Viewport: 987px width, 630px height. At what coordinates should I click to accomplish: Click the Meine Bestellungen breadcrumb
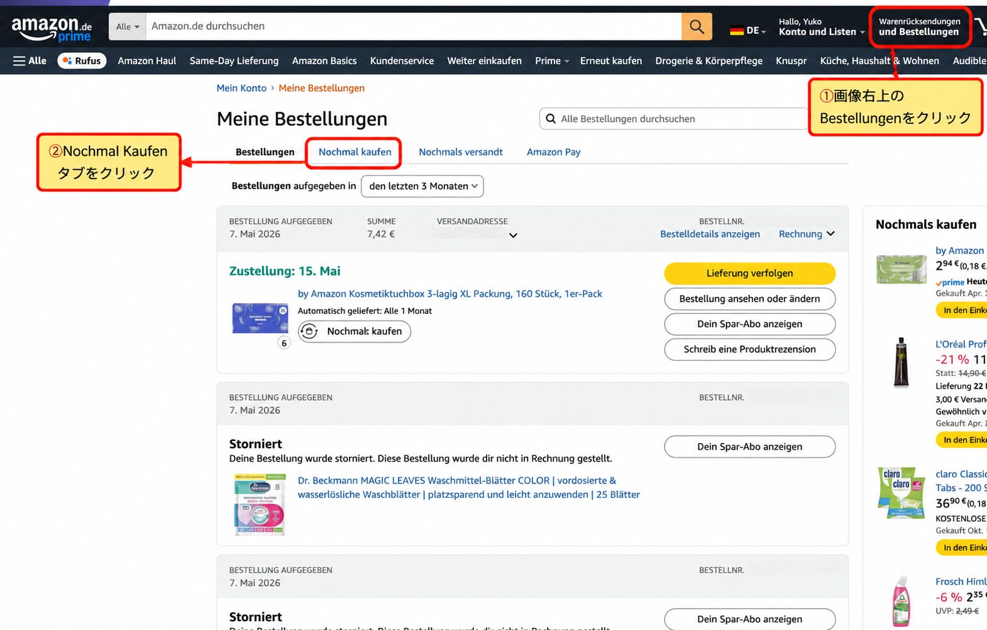(321, 88)
